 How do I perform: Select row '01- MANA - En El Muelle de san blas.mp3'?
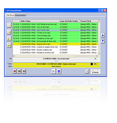[x=55, y=24]
